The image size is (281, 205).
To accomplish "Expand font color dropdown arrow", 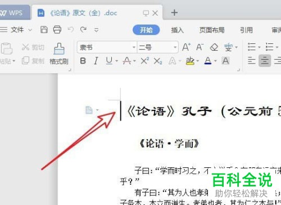I will coord(215,61).
